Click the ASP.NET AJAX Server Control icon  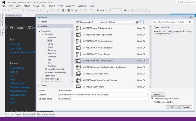(78, 74)
